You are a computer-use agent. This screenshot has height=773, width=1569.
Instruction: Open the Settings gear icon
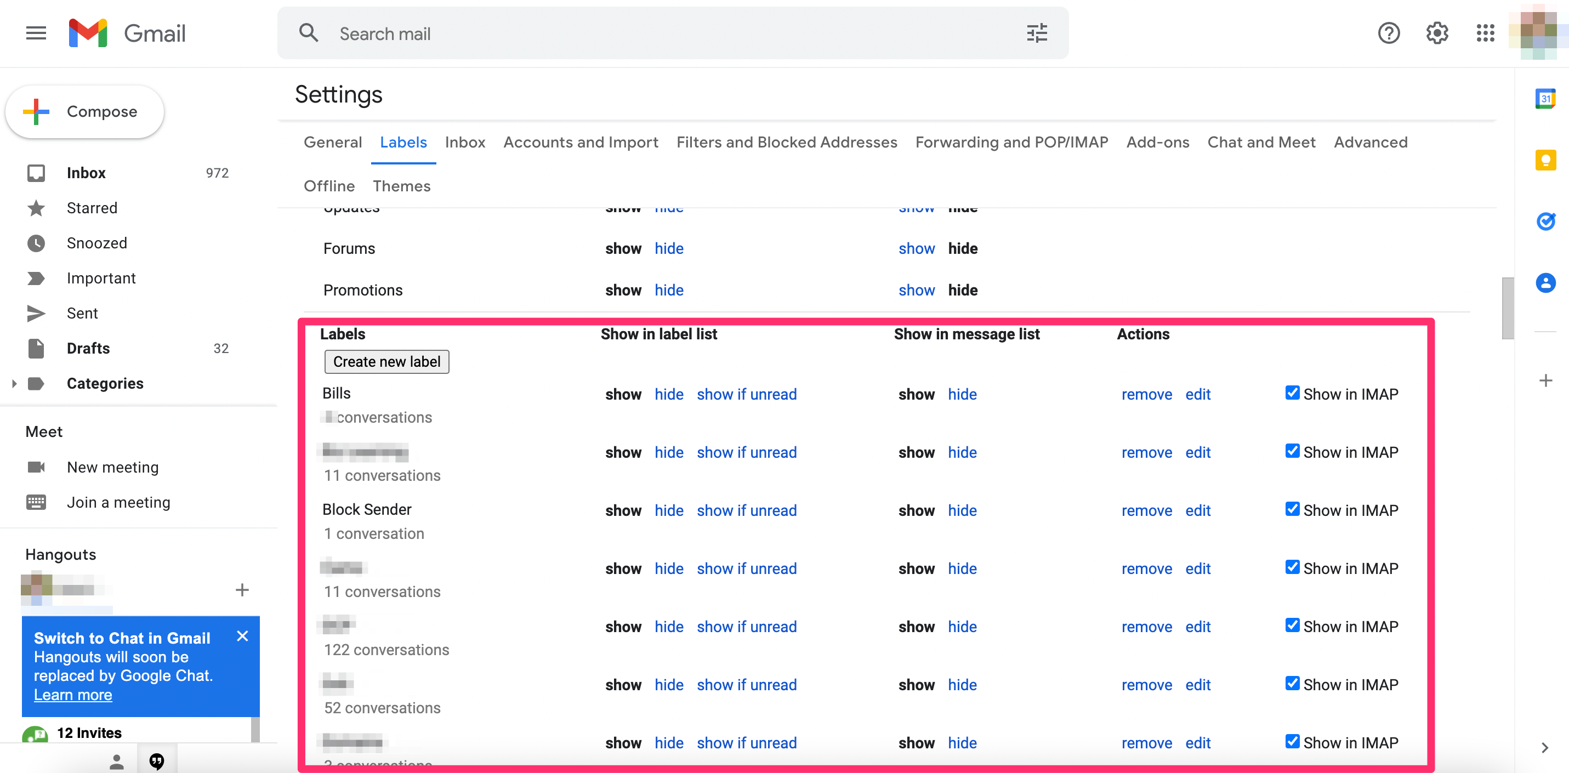1437,33
